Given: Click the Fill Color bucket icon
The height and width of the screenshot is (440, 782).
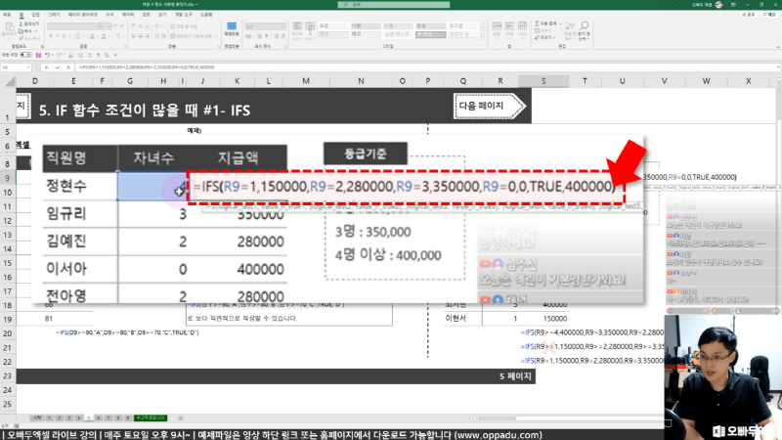Looking at the screenshot, I should (x=92, y=36).
